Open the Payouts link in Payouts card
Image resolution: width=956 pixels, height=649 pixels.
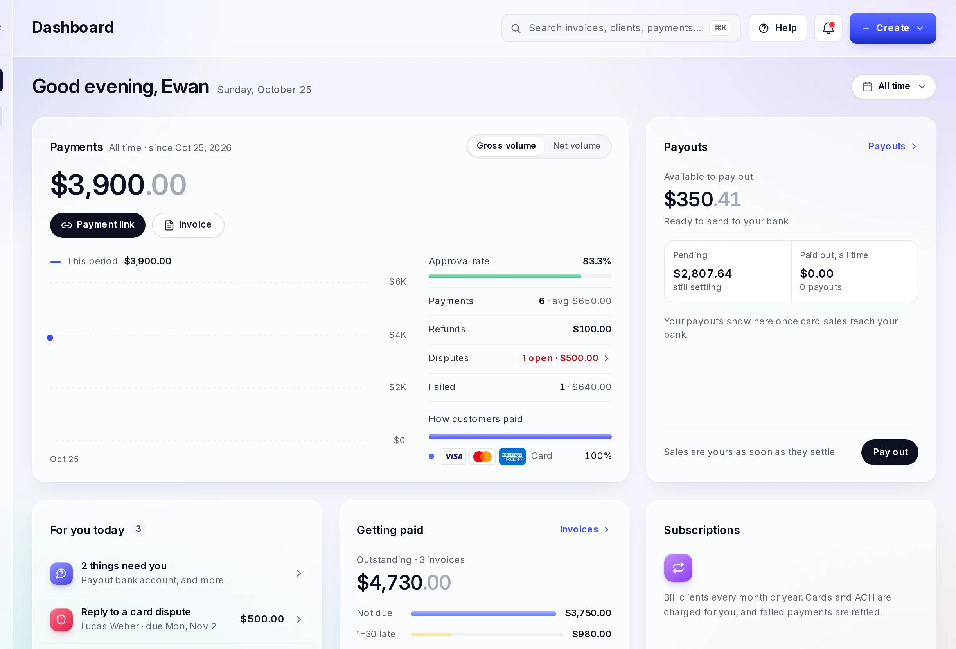coord(892,146)
